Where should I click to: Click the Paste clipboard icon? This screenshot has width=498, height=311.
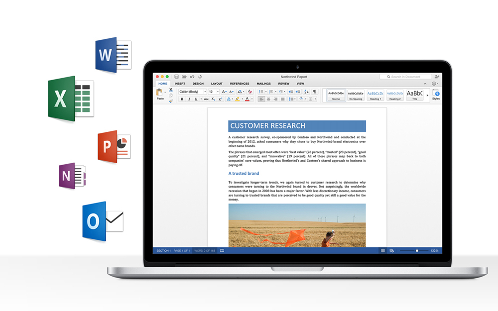[159, 93]
